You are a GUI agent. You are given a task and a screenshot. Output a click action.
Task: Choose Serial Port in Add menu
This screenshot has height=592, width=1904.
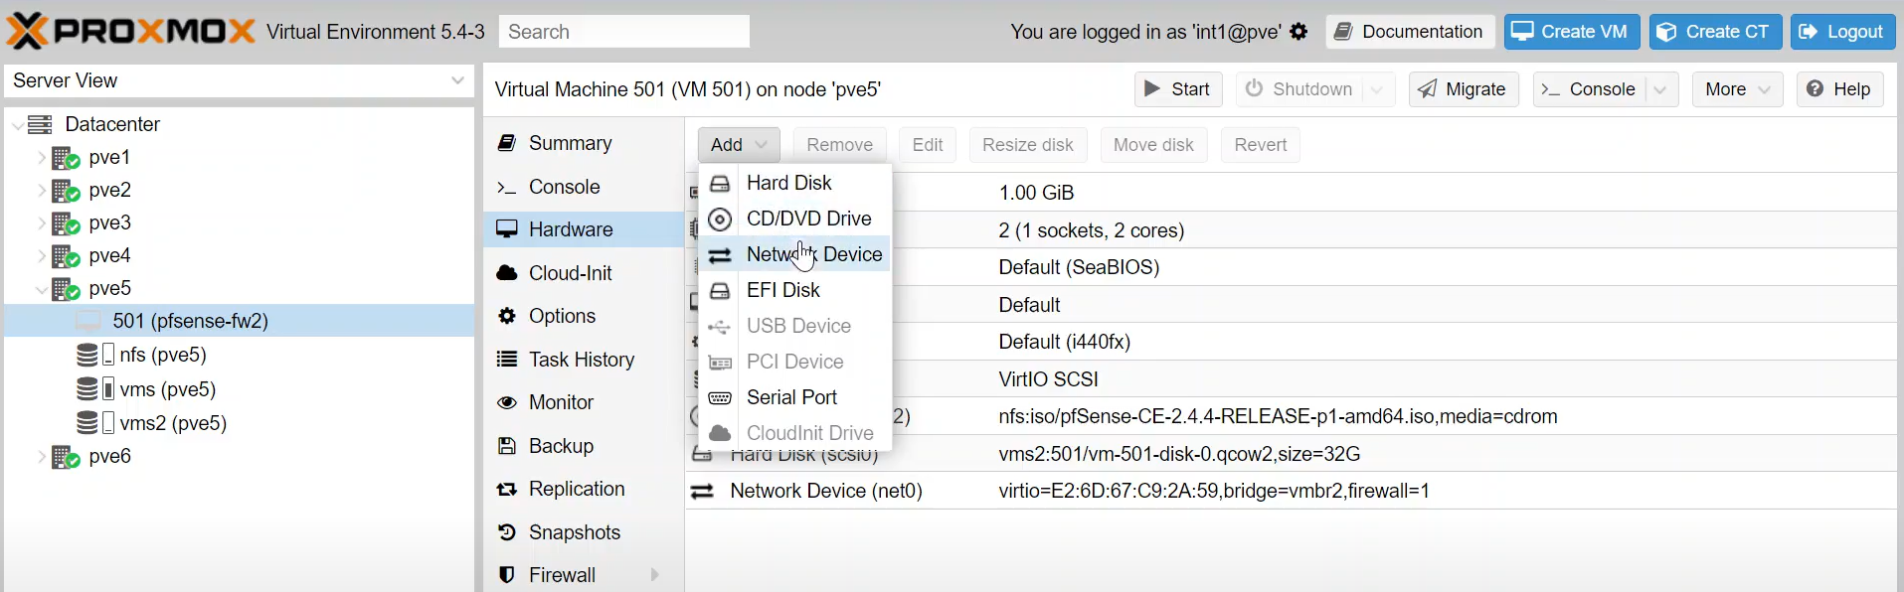click(x=794, y=397)
